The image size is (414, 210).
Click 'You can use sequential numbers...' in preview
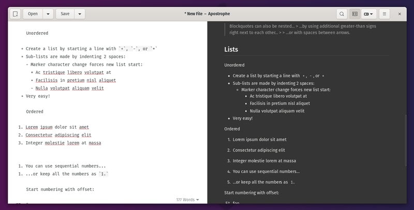[266, 172]
